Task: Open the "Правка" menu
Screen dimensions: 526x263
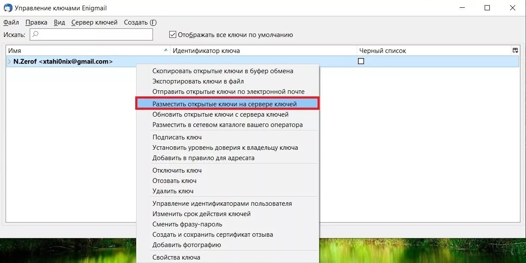Action: [36, 22]
